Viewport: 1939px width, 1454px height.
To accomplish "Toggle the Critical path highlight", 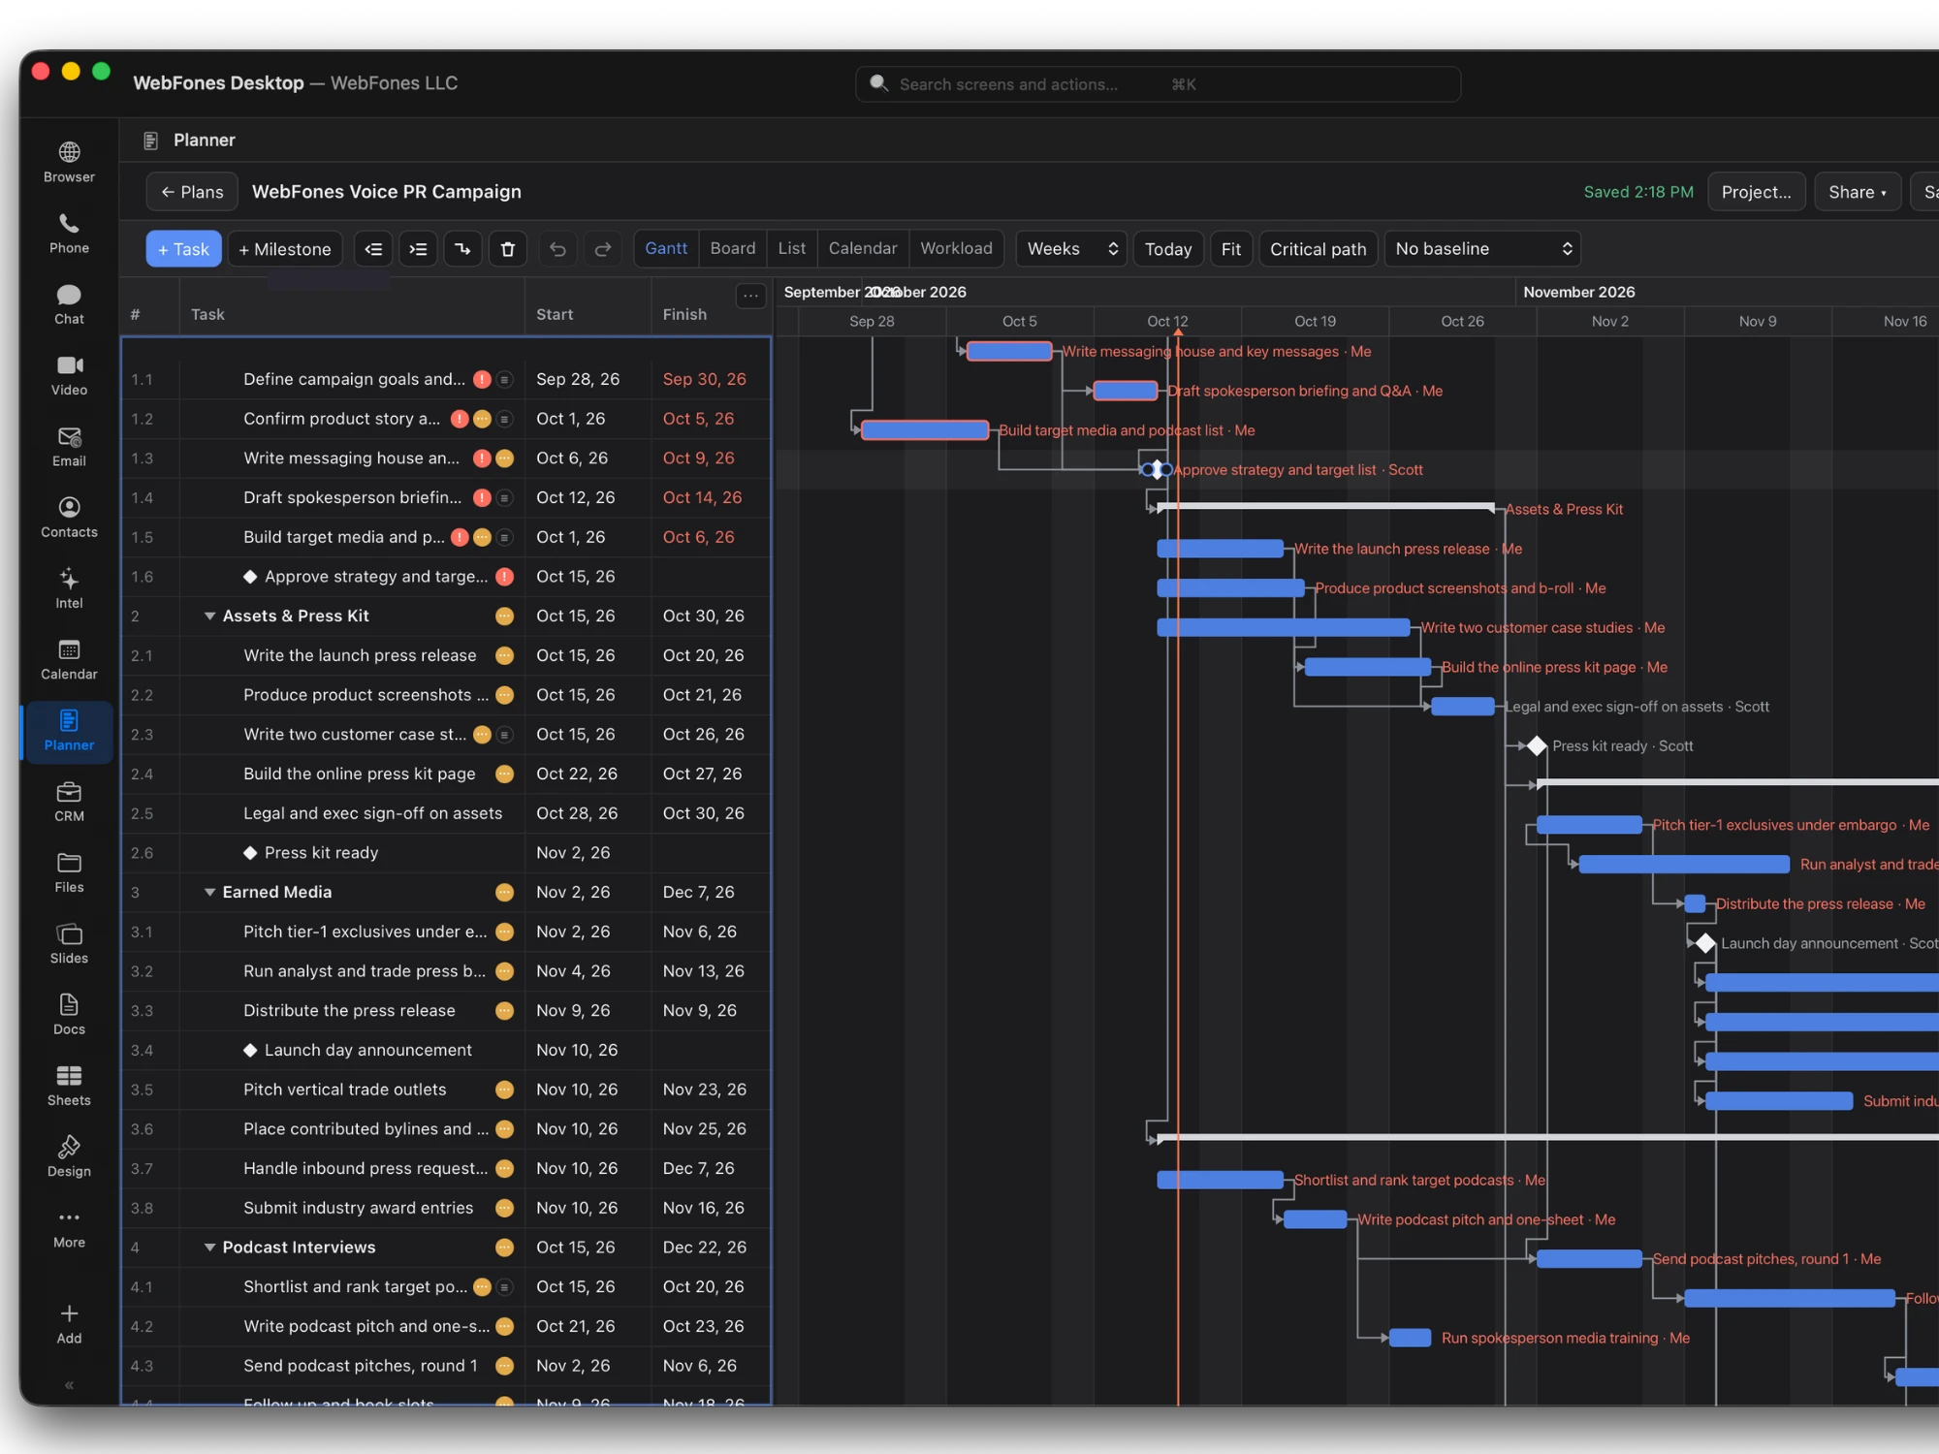I will 1318,249.
